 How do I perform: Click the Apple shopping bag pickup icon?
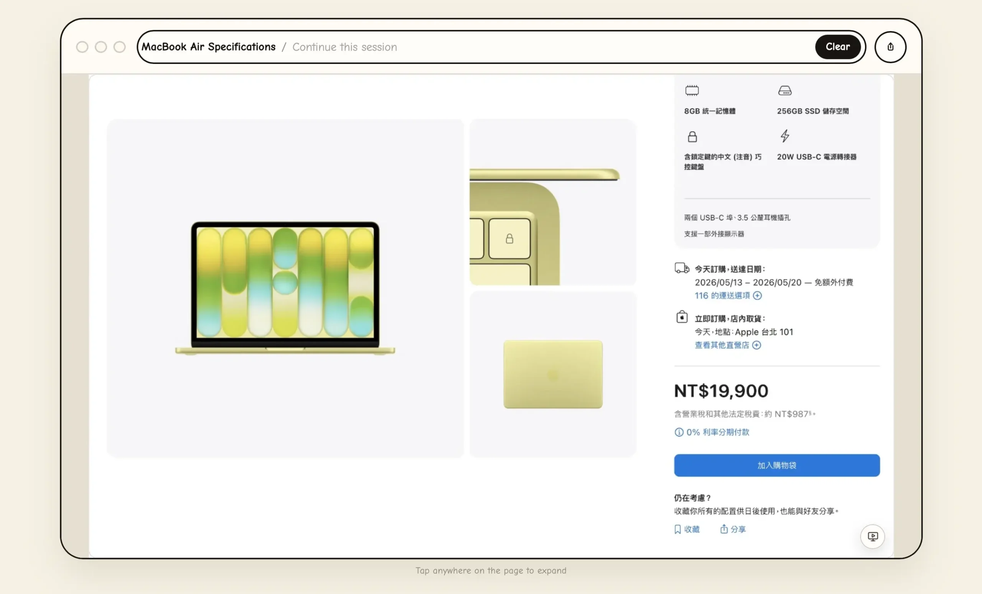(682, 317)
